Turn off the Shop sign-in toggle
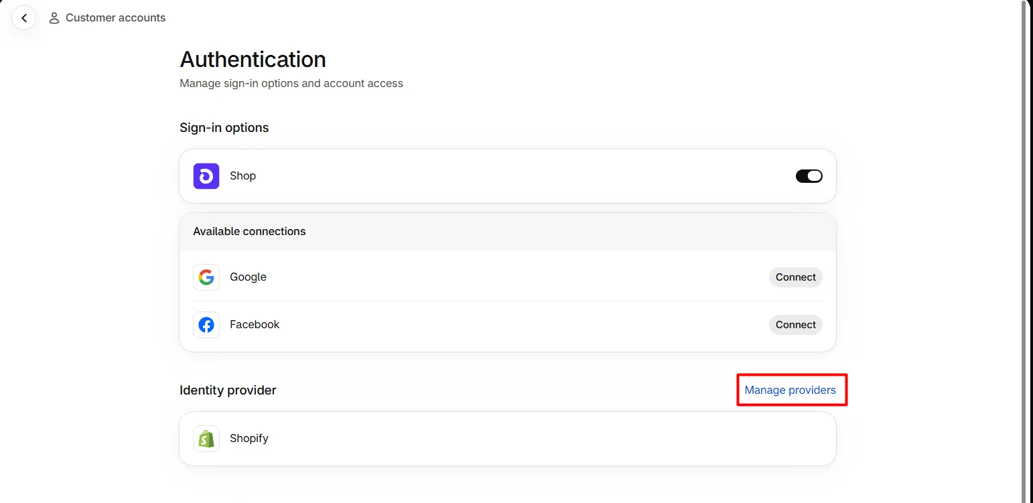Image resolution: width=1033 pixels, height=503 pixels. pos(809,176)
